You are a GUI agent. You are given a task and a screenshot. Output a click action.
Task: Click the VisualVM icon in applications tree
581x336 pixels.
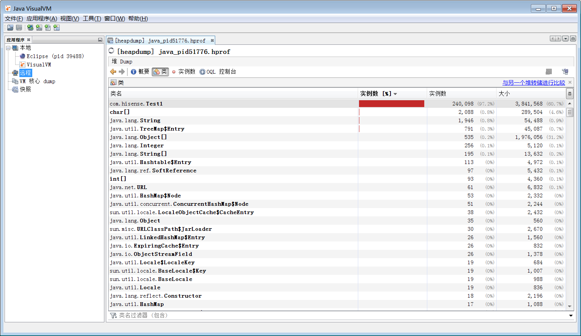[x=22, y=65]
